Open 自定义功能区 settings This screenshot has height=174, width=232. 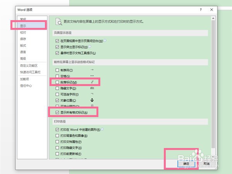point(29,65)
